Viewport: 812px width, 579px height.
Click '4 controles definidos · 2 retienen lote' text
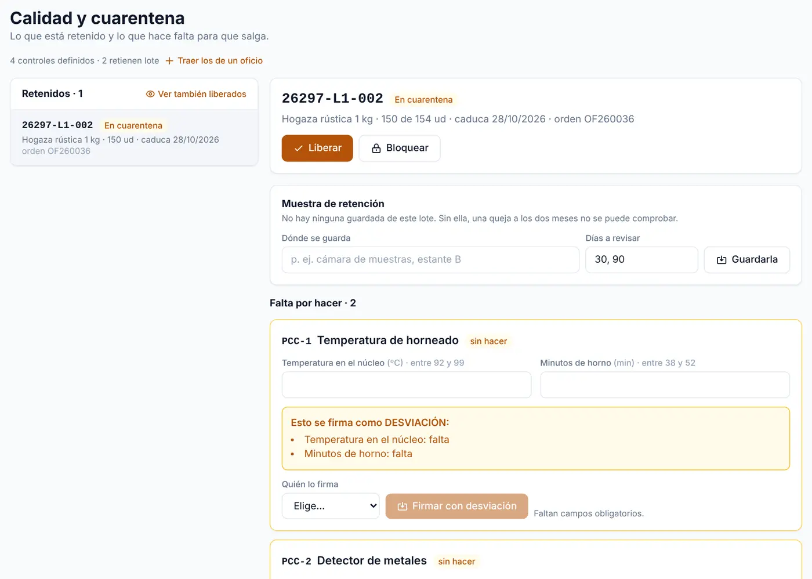[x=85, y=61]
